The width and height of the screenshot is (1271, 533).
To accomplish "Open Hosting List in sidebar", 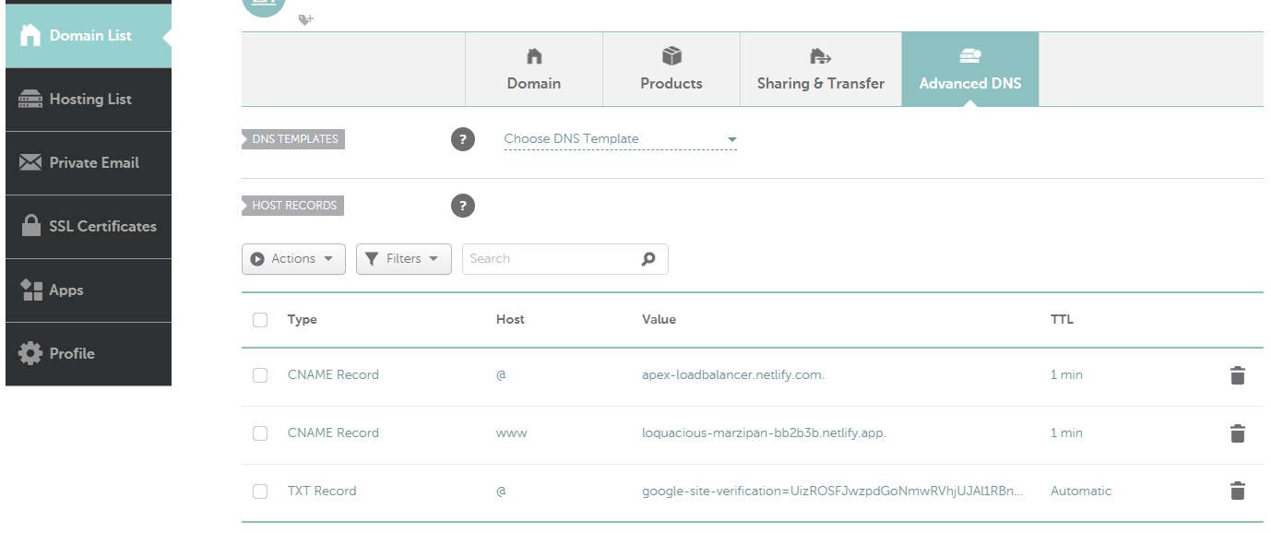I will click(89, 100).
